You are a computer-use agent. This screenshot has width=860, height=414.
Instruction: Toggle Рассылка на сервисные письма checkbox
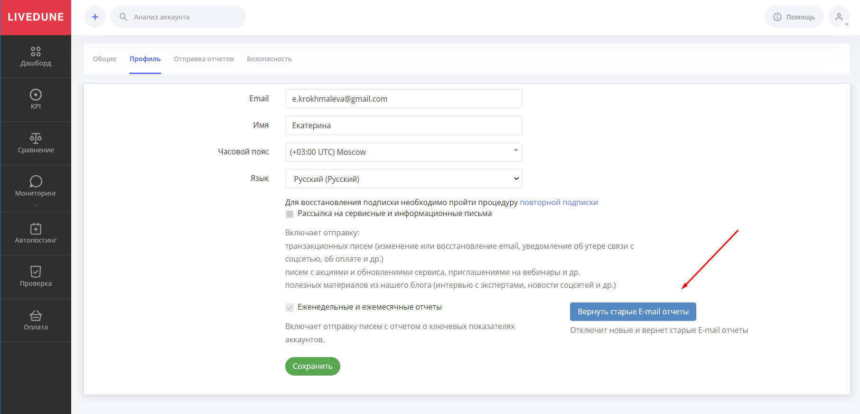(x=290, y=214)
